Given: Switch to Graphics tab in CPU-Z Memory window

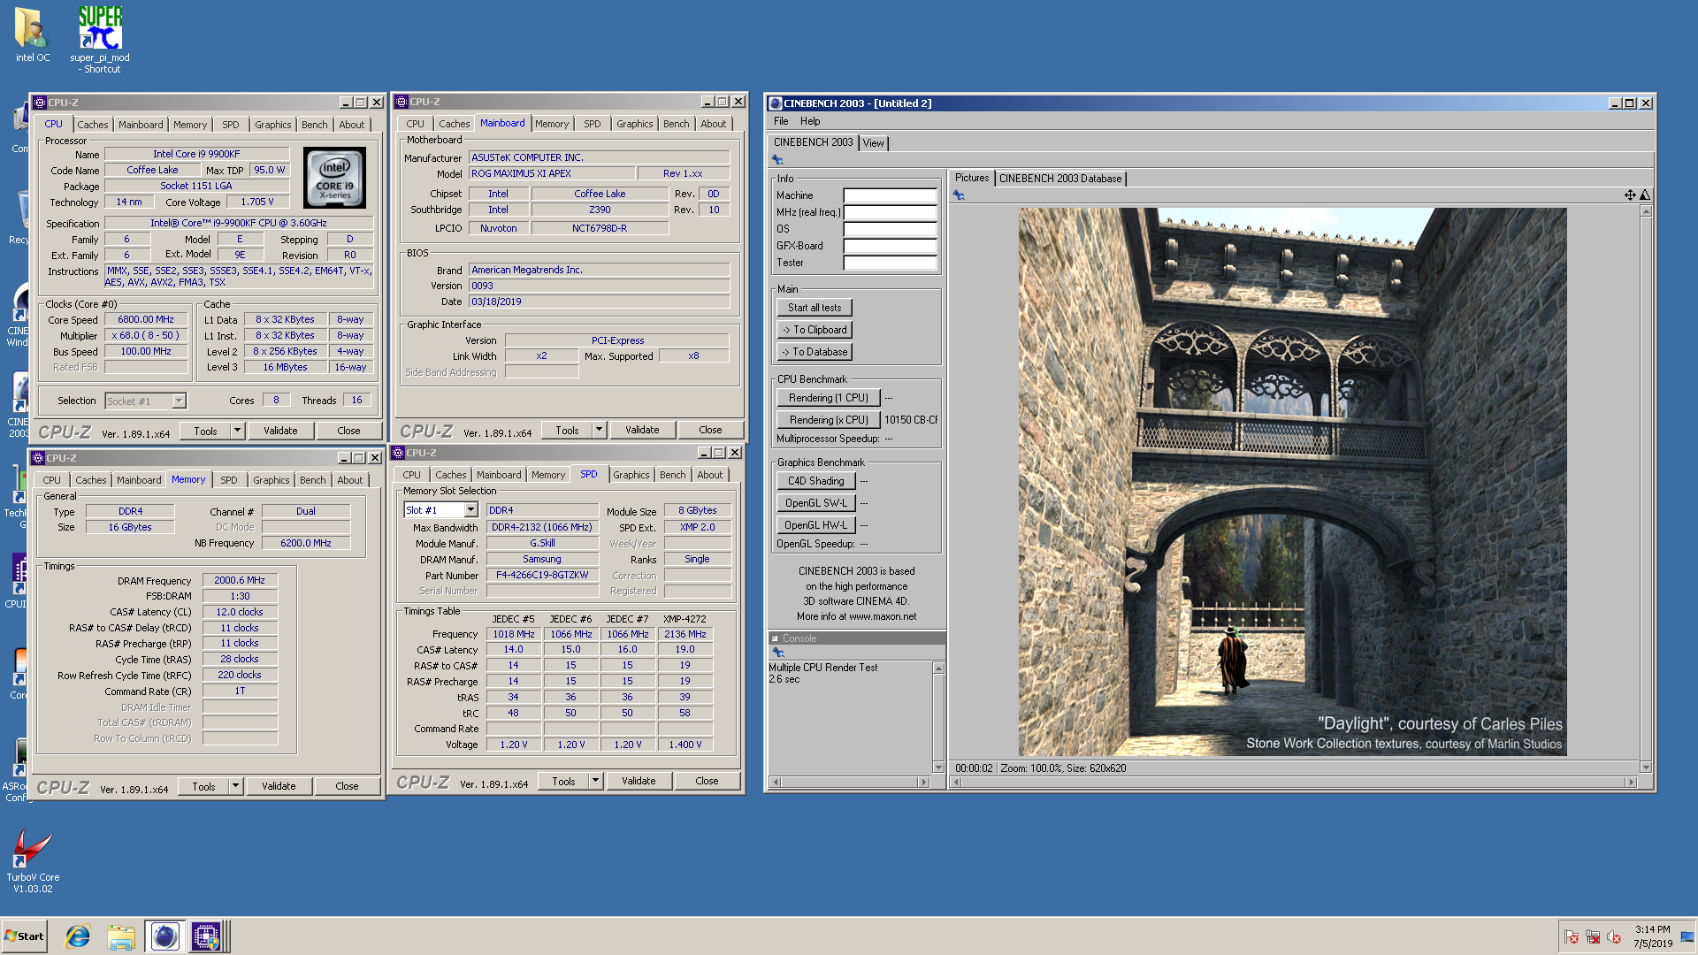Looking at the screenshot, I should pos(271,480).
